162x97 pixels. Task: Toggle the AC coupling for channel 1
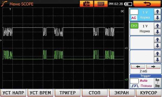[134, 18]
